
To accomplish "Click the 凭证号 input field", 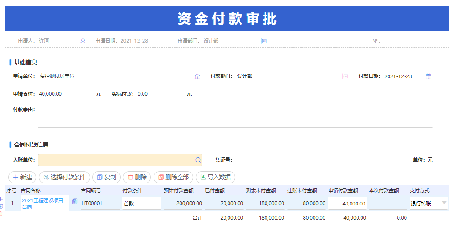I will 276,160.
